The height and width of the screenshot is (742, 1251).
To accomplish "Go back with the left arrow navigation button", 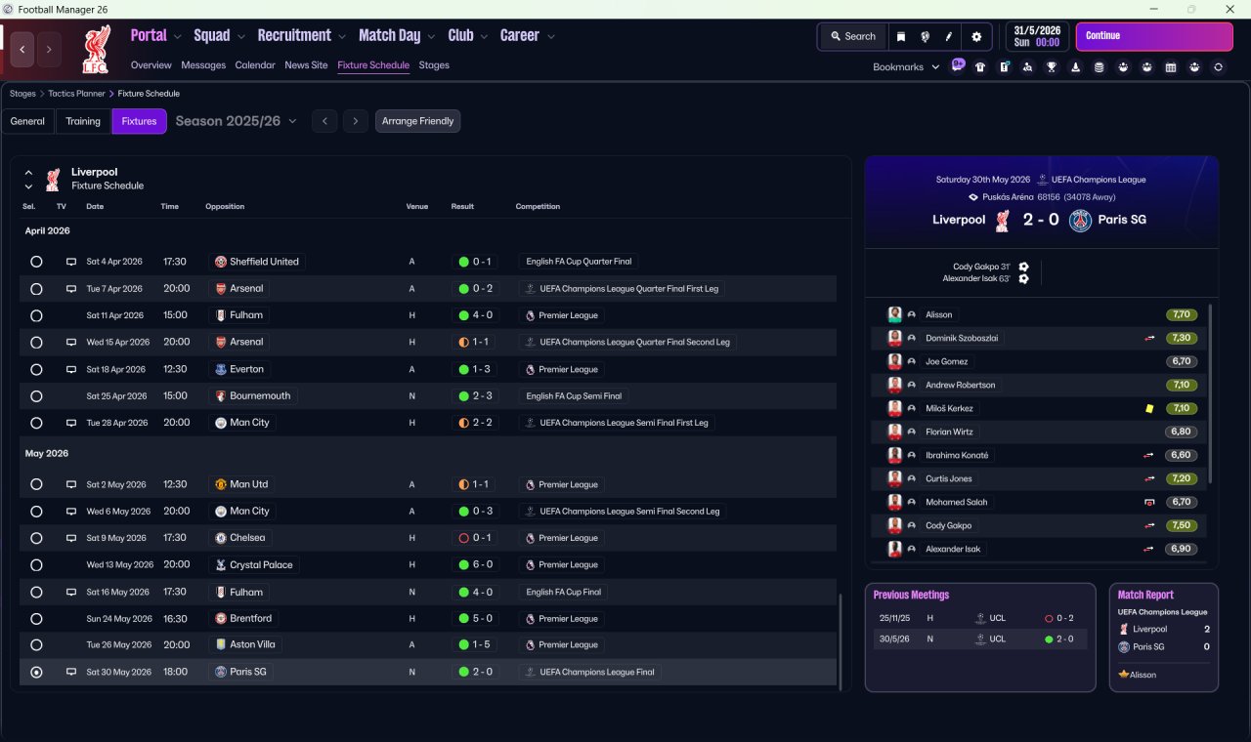I will pos(22,49).
